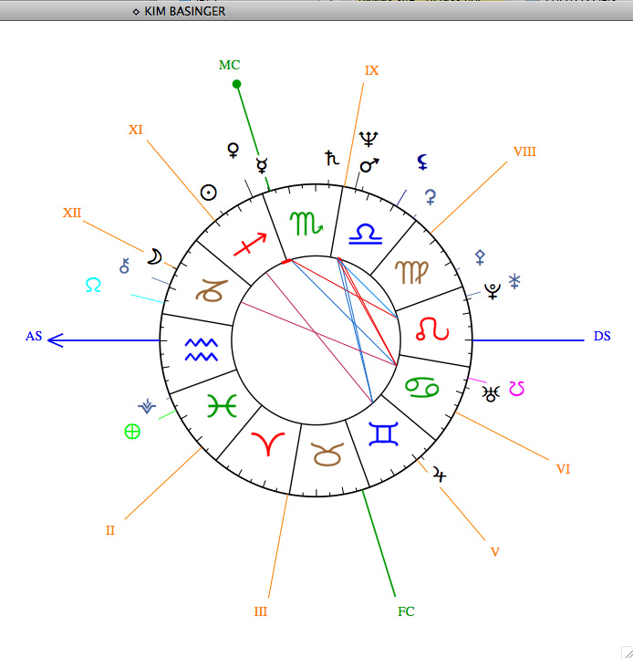
Task: Click the Sagittarius sign in the wheel
Action: (x=250, y=244)
